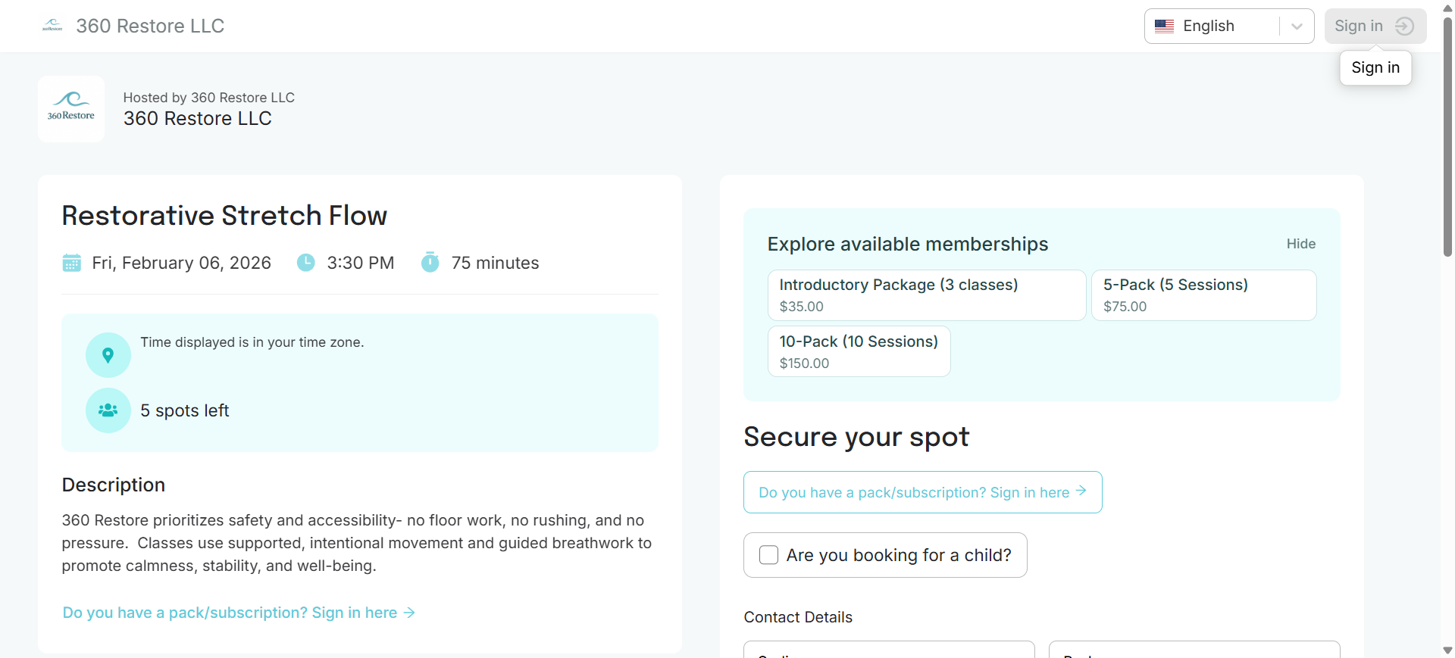Click pack/subscription sign-in button under Secure your spot
Viewport: 1455px width, 658px height.
point(922,492)
